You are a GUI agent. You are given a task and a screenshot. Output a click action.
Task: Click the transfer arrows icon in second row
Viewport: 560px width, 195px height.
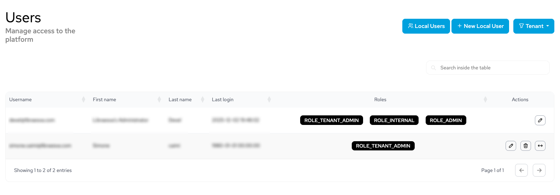click(x=540, y=146)
